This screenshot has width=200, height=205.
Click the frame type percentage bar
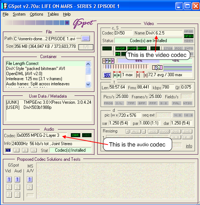[x=154, y=61]
